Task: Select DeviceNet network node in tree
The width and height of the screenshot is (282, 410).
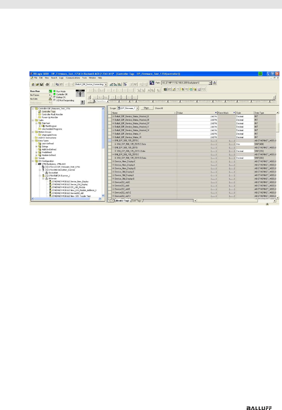Action: point(53,173)
